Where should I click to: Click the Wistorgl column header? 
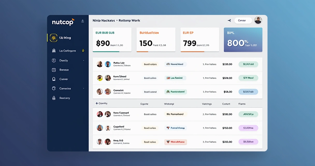[169, 104]
